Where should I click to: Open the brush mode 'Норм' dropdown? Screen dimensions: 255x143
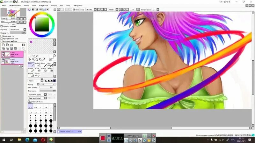pyautogui.click(x=42, y=81)
